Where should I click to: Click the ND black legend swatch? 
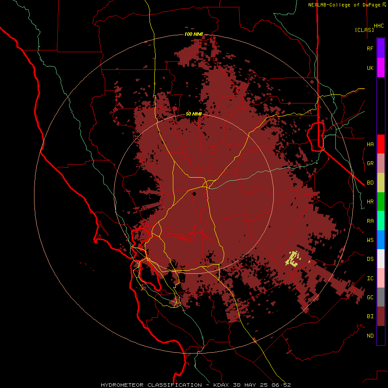381,335
